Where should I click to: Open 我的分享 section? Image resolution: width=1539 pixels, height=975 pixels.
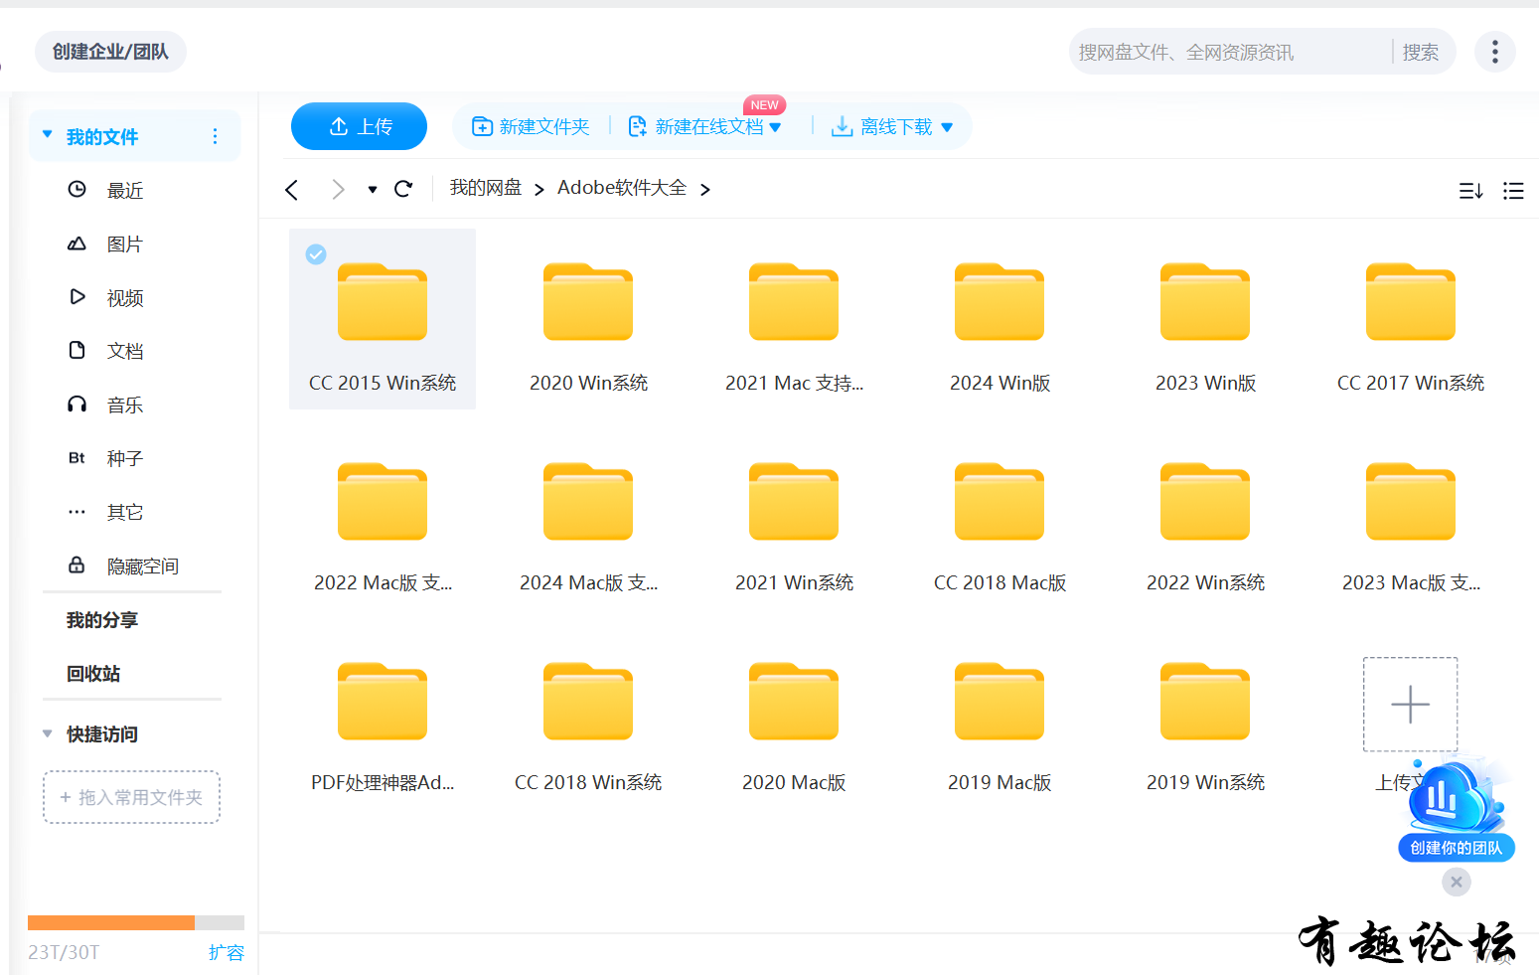(102, 620)
